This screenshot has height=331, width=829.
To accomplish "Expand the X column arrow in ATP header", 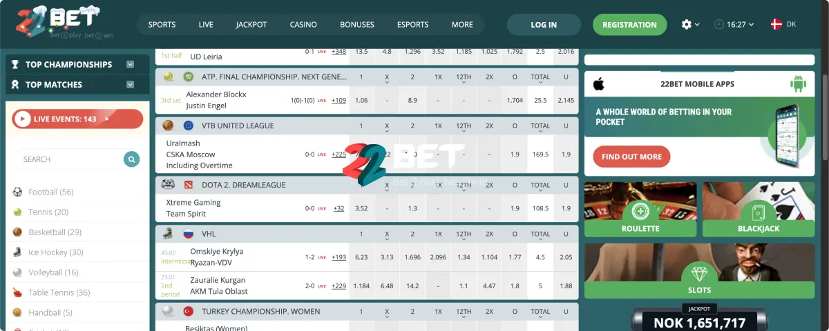I will pos(387,81).
